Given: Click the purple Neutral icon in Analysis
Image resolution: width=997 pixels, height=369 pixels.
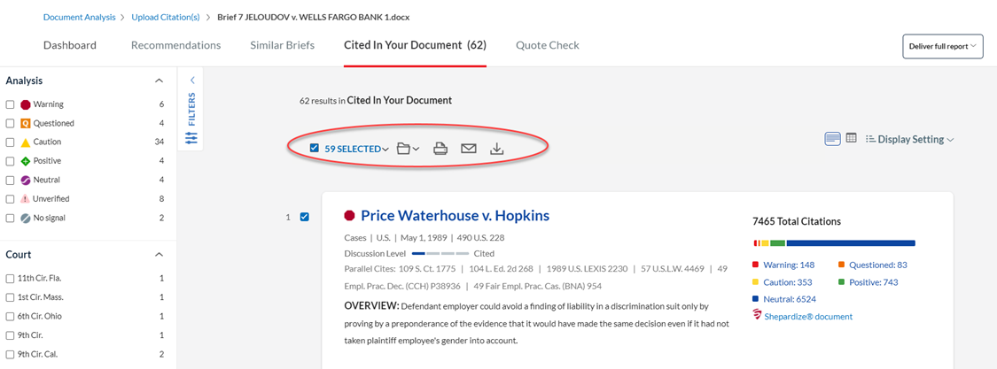Looking at the screenshot, I should [x=26, y=180].
